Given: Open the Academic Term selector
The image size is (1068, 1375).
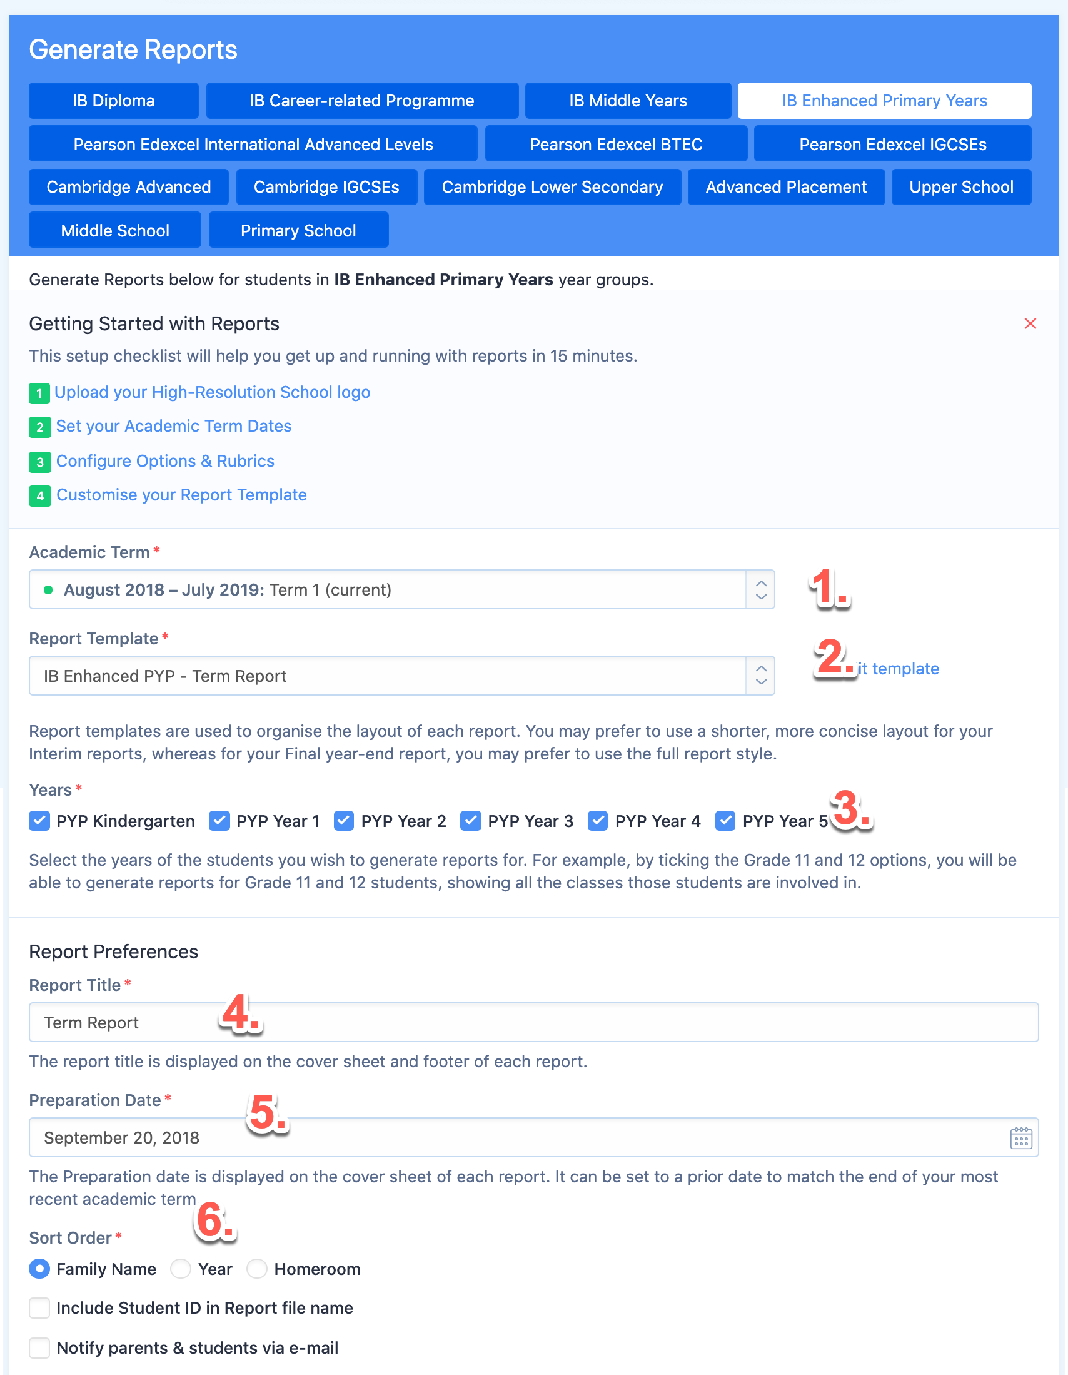Looking at the screenshot, I should click(401, 590).
